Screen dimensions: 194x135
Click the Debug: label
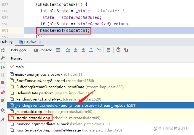[x=7, y=42]
